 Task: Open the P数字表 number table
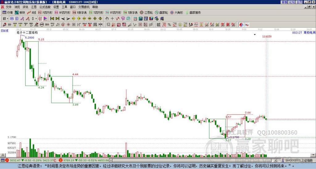[x=80, y=12]
